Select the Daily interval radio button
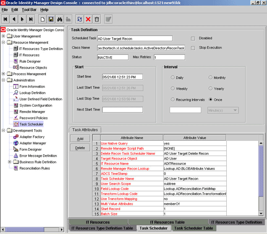 173,78
